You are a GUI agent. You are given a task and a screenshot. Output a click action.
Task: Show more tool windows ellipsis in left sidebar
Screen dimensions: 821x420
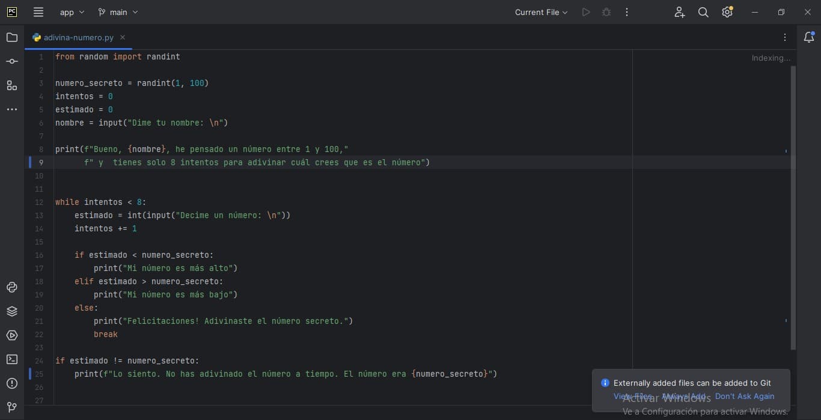point(12,109)
